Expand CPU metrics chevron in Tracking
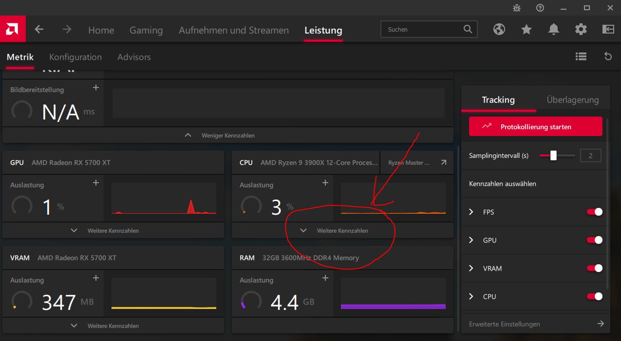The image size is (621, 341). click(471, 296)
